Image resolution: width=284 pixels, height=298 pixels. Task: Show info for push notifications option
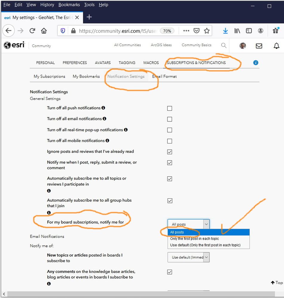(103, 108)
